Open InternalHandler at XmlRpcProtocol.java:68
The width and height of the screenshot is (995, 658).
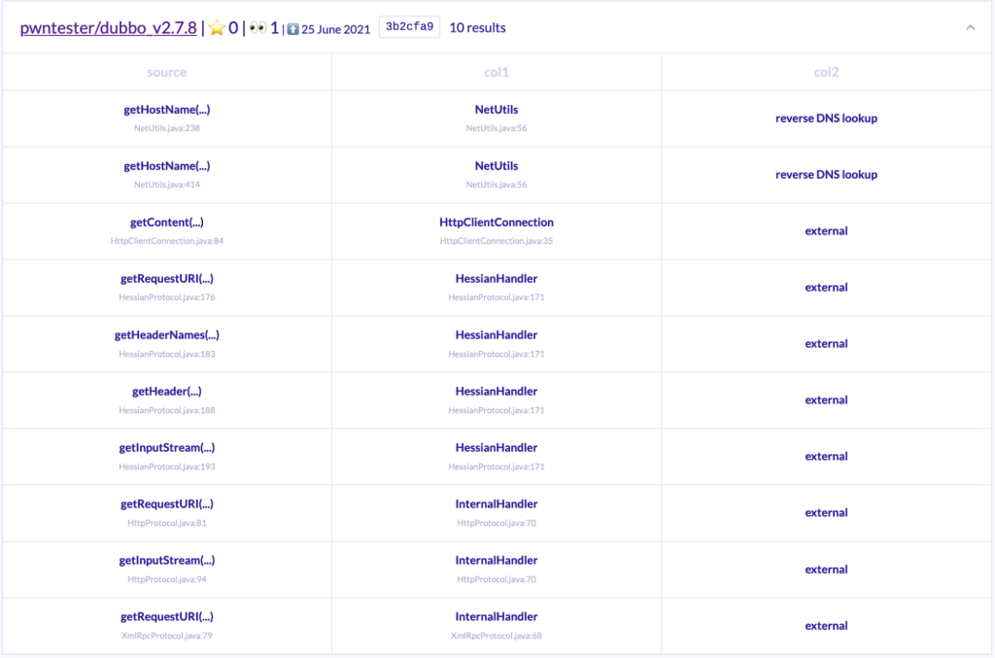coord(497,617)
